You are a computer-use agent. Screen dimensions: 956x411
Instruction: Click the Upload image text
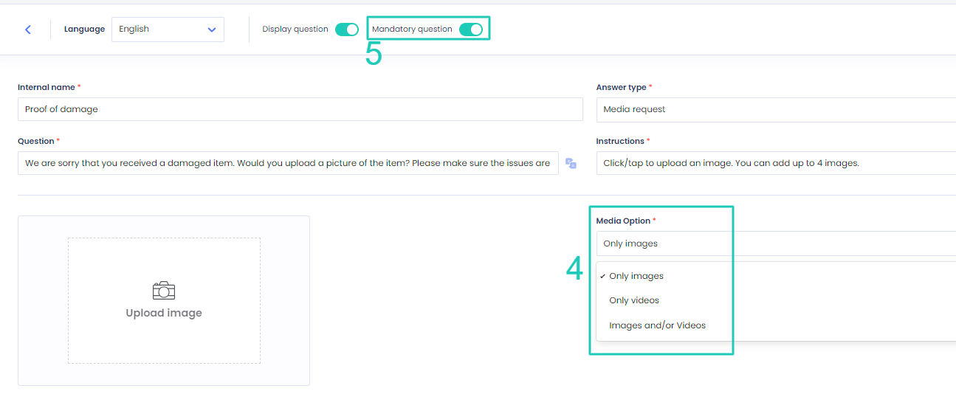pyautogui.click(x=164, y=313)
